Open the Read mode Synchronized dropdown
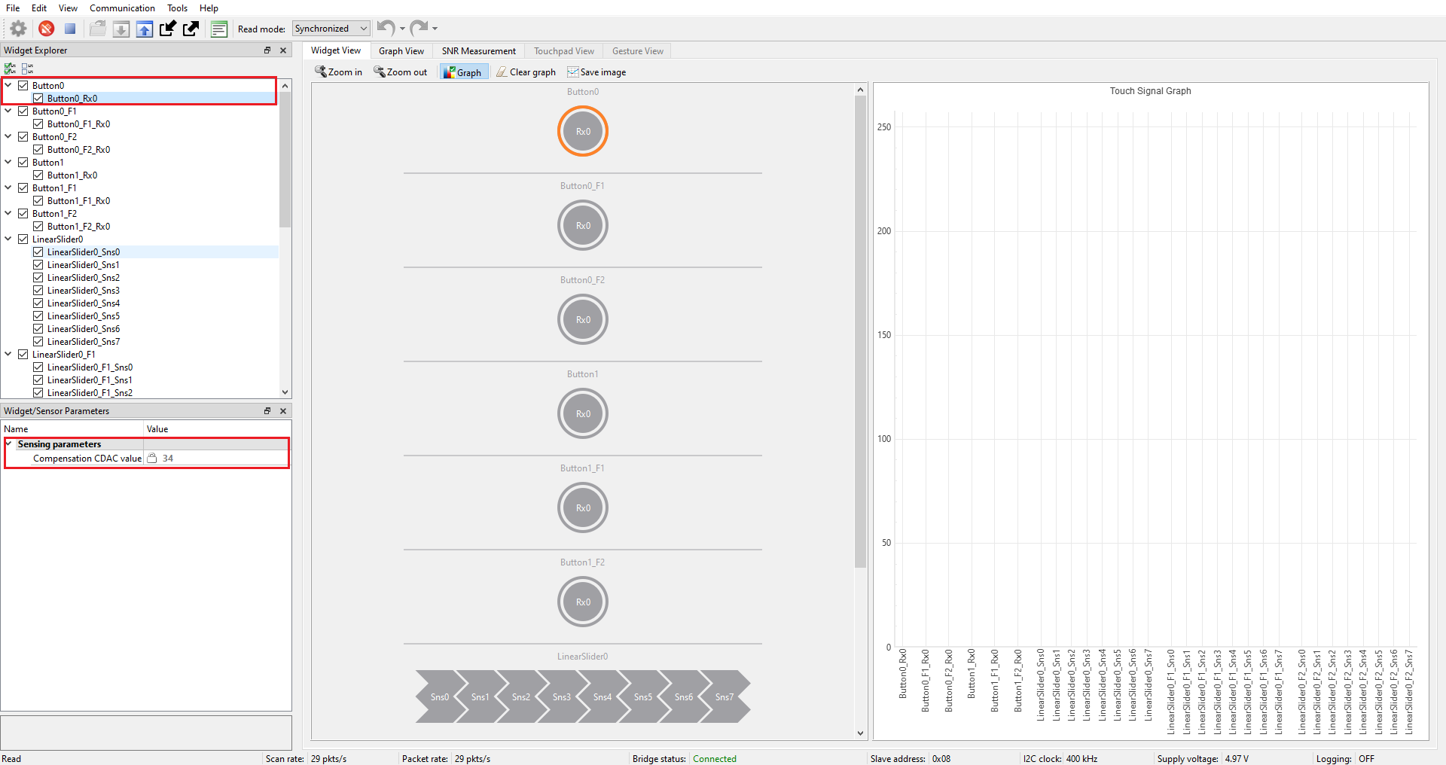 pyautogui.click(x=331, y=29)
